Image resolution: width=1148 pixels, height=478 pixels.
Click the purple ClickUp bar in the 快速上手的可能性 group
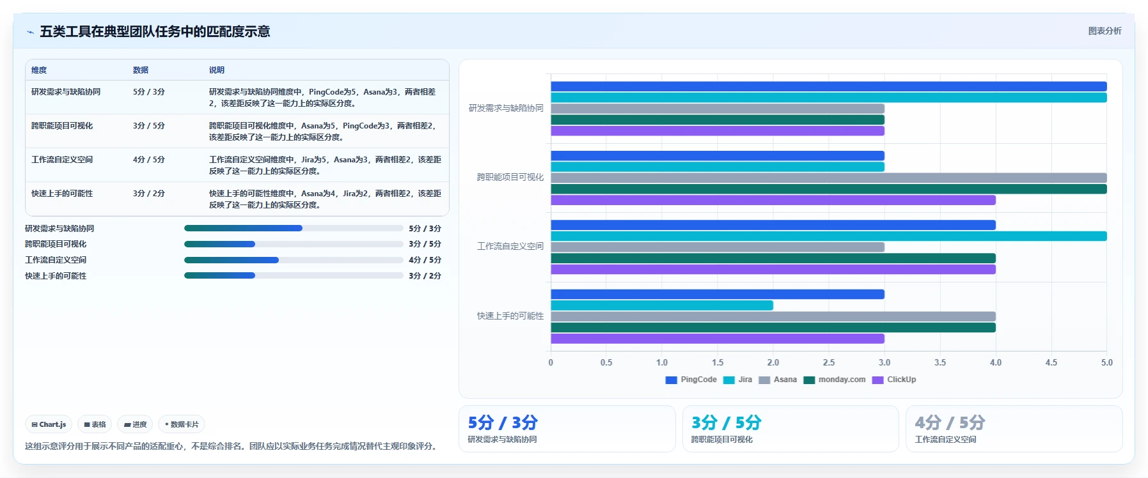(718, 339)
